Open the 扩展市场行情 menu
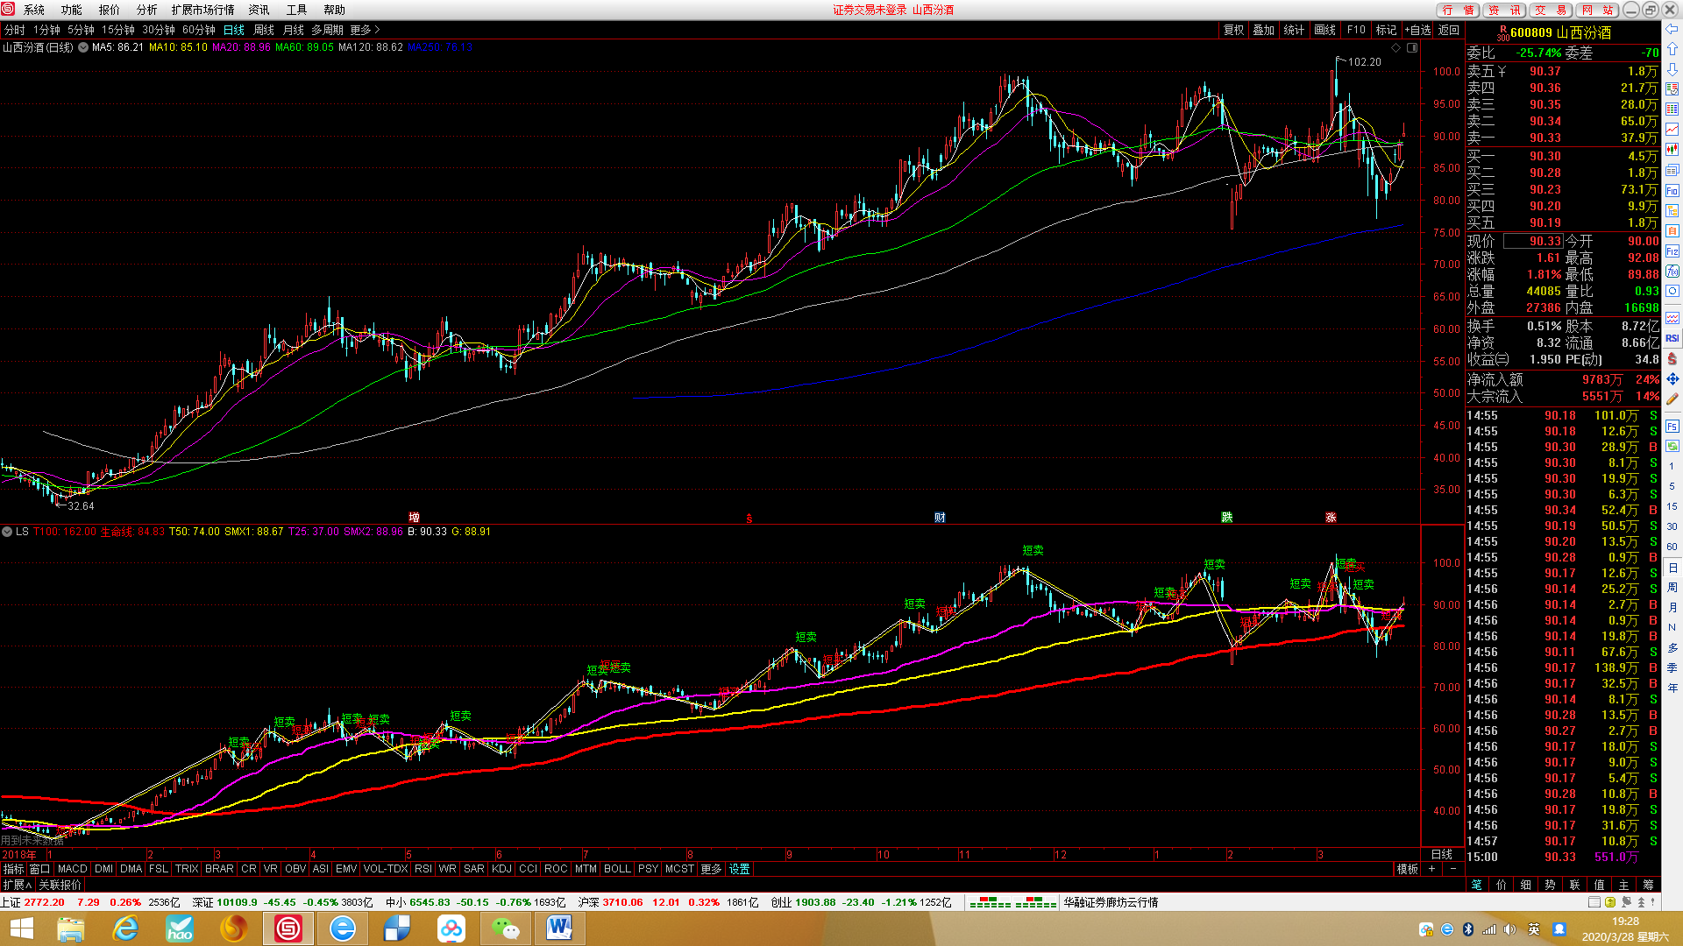Image resolution: width=1683 pixels, height=946 pixels. [203, 10]
